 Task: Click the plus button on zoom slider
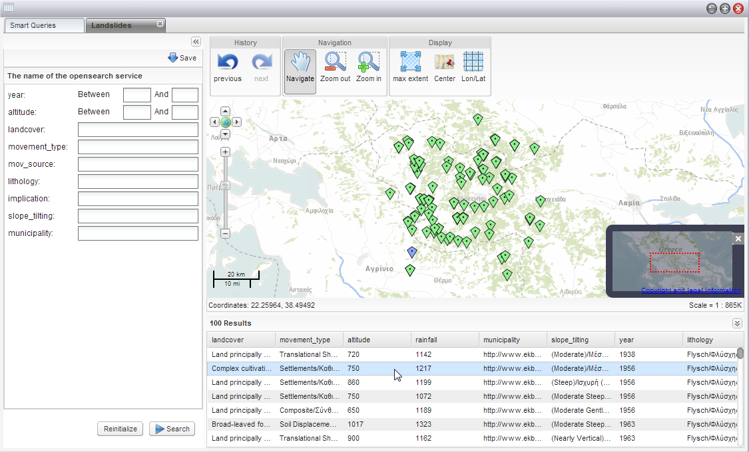coord(226,152)
